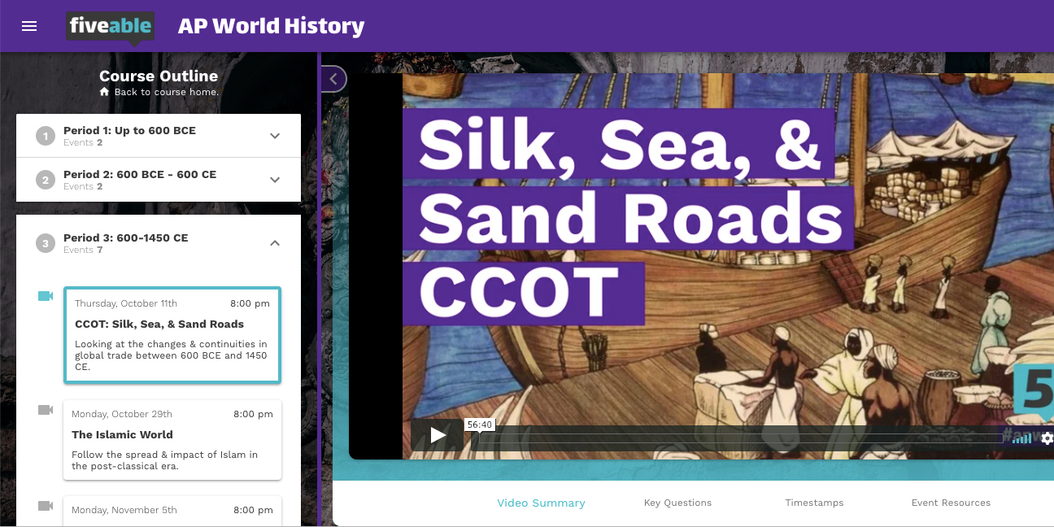The height and width of the screenshot is (527, 1054).
Task: Click the number 2 period badge
Action: (x=46, y=180)
